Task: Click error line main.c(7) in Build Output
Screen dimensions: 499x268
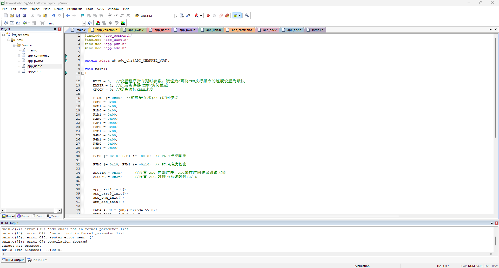Action: pyautogui.click(x=65, y=229)
